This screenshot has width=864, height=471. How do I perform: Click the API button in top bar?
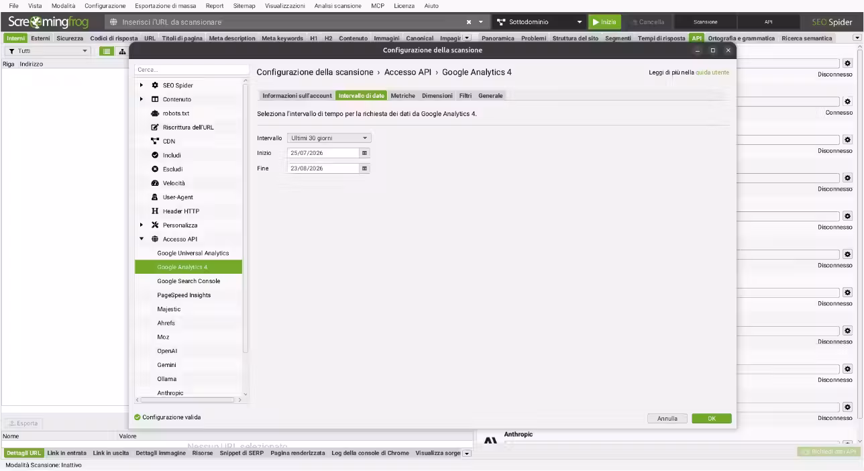point(769,22)
